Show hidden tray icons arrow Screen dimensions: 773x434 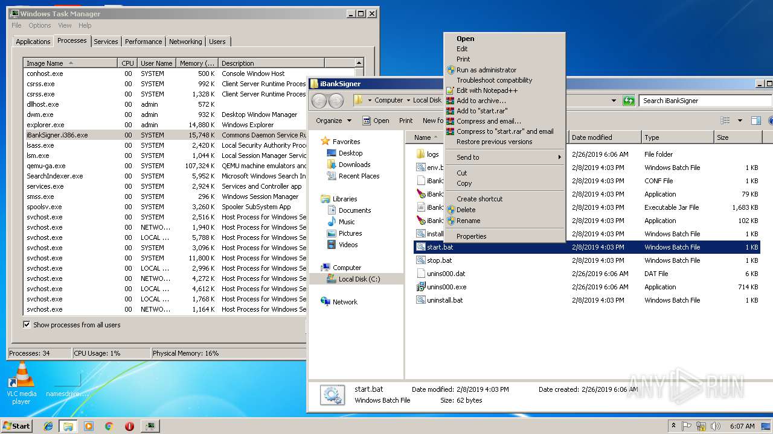pos(673,426)
